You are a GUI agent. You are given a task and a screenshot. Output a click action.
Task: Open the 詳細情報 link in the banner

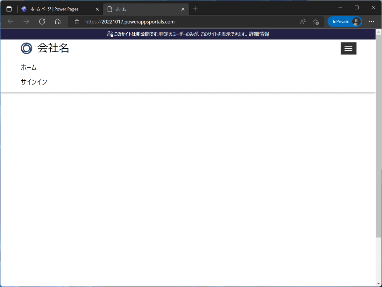[x=259, y=34]
